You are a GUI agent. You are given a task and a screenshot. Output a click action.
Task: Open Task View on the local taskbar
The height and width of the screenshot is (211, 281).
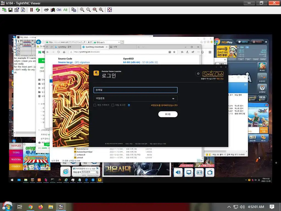point(20,207)
